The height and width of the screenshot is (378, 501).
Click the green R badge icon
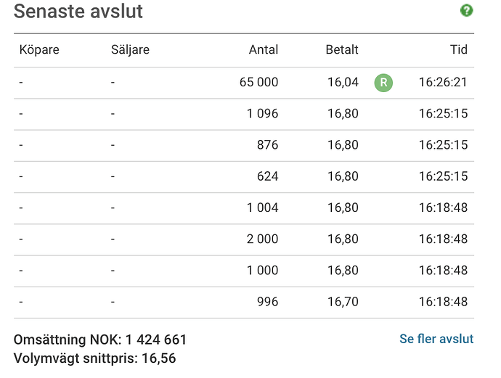[383, 83]
